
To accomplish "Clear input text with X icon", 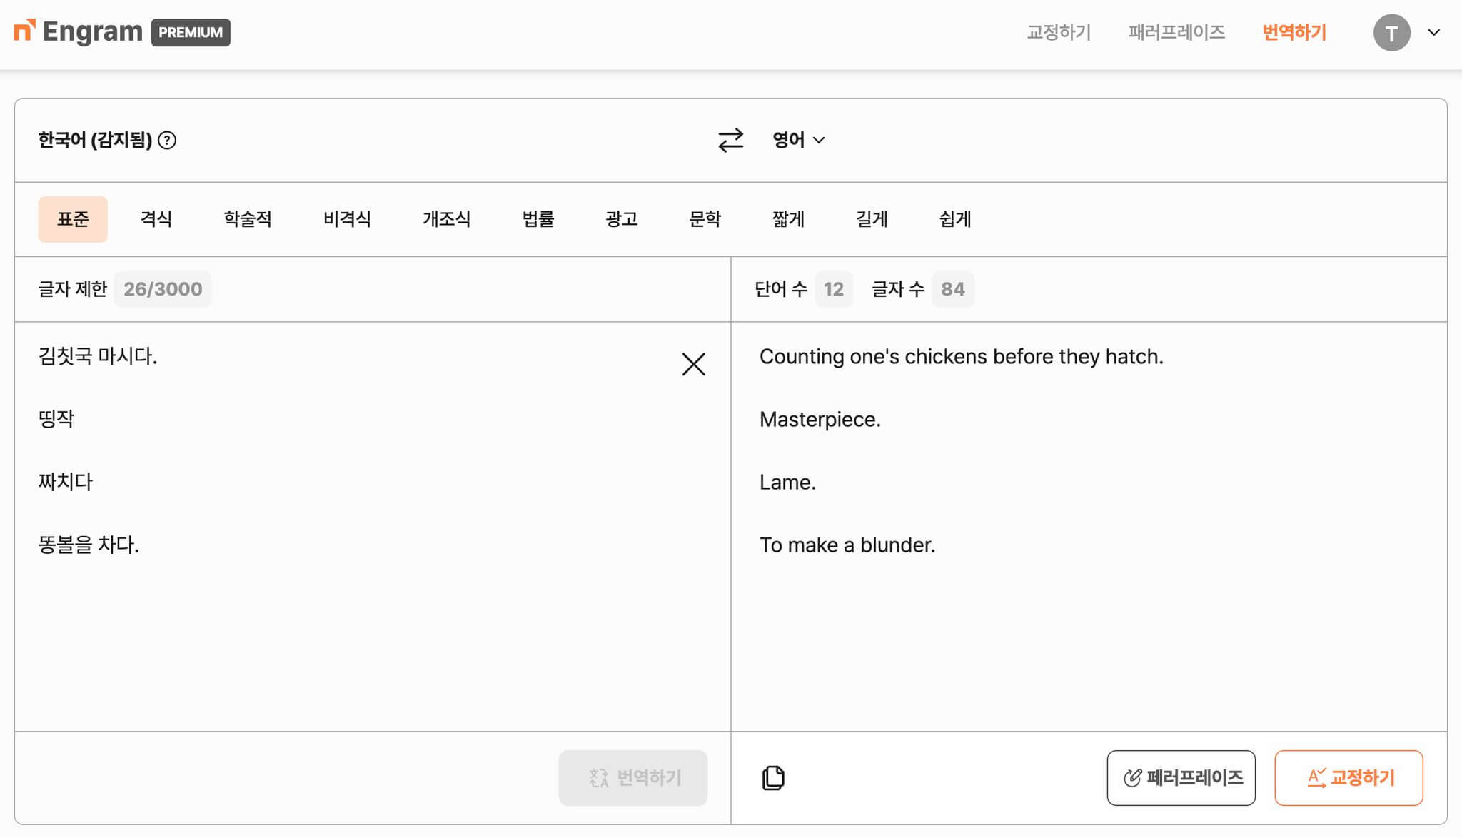I will coord(693,364).
